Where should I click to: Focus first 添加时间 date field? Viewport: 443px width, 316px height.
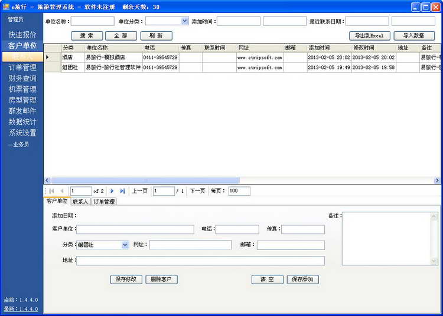point(239,21)
